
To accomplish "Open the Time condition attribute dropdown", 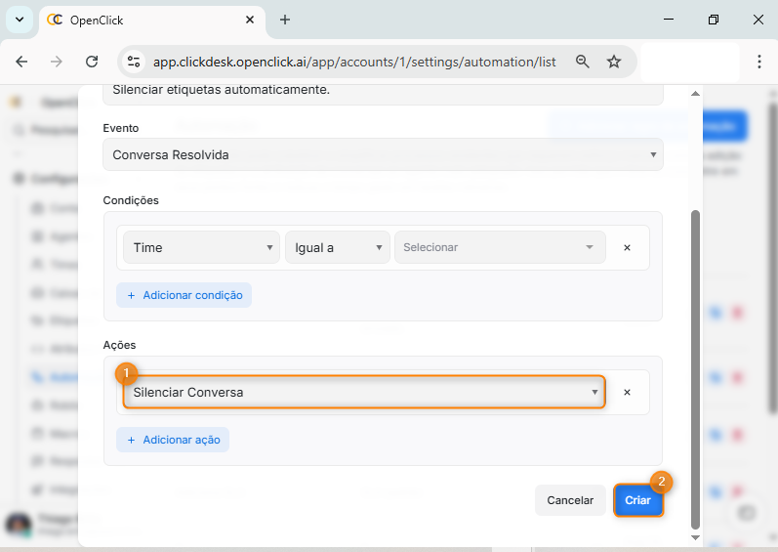I will coord(201,248).
